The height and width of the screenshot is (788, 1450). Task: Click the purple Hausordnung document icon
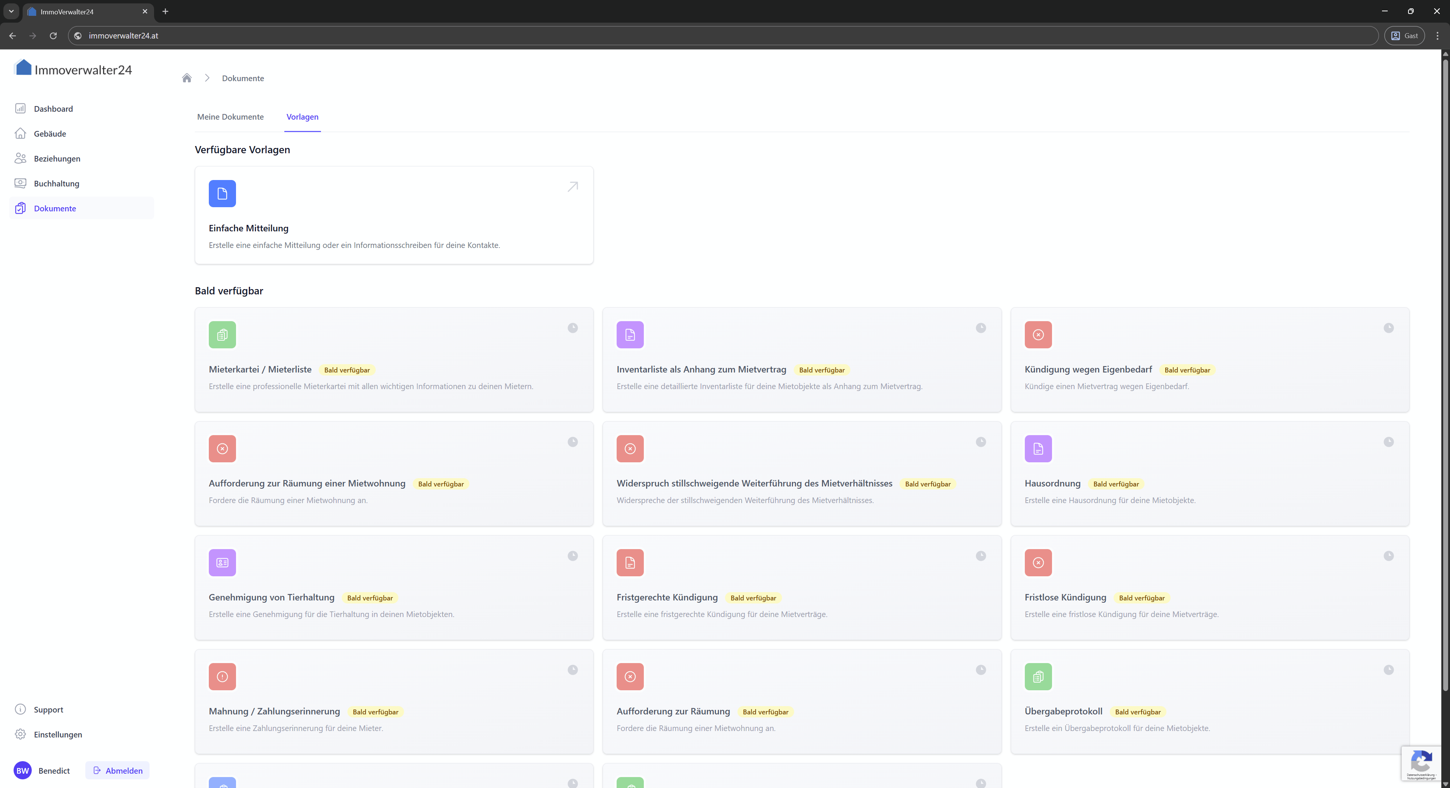[x=1037, y=449]
